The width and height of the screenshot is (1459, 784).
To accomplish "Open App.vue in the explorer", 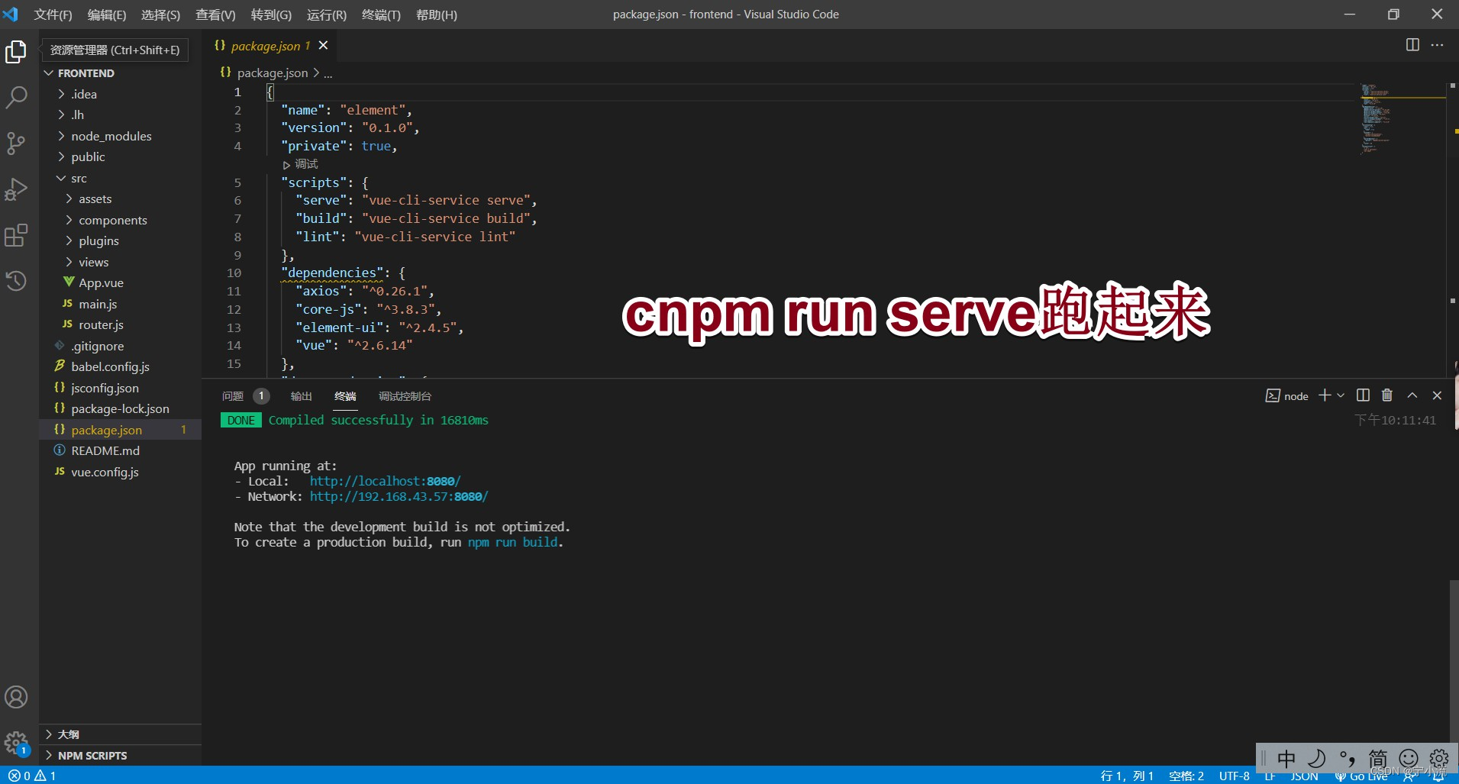I will coord(121,282).
